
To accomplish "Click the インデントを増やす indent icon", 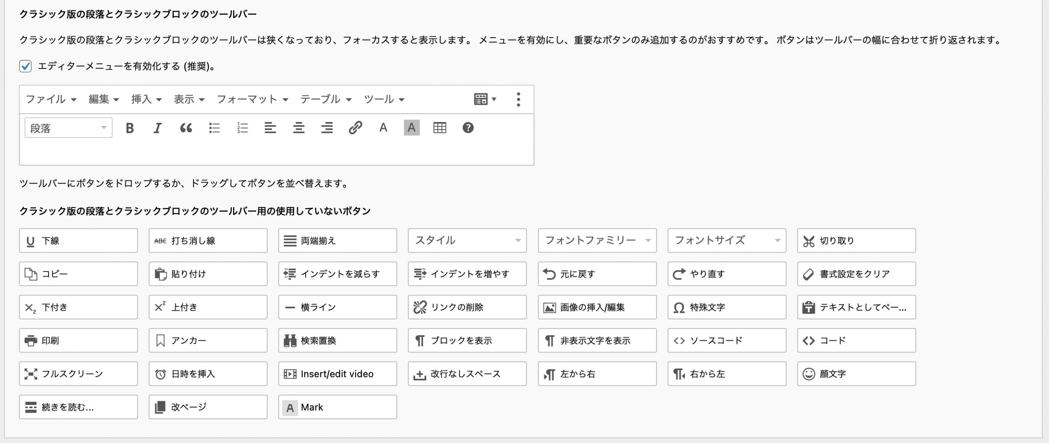I will (x=420, y=274).
